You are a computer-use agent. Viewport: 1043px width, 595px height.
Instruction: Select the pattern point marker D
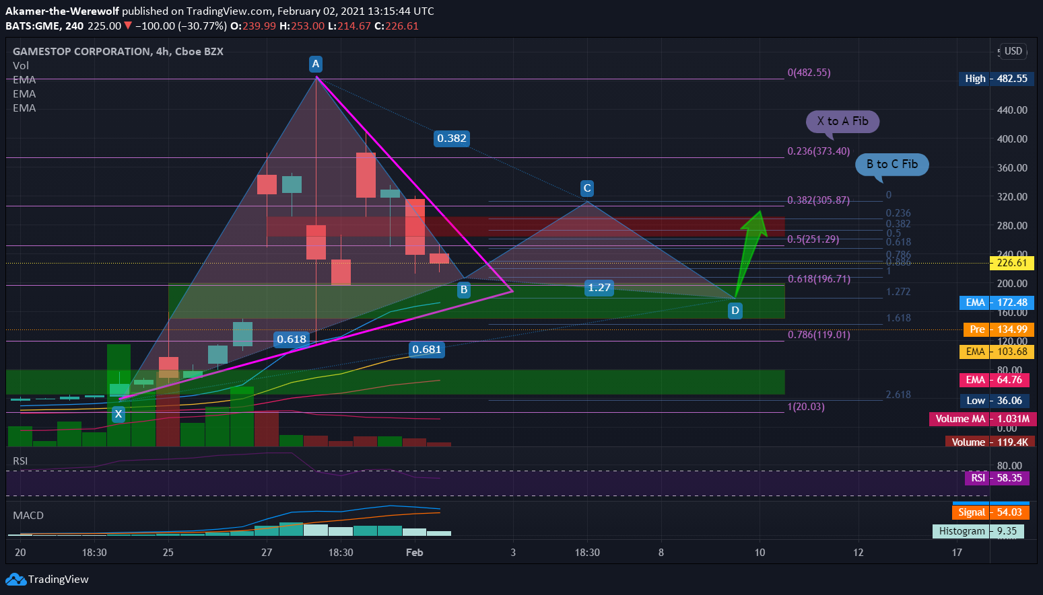(x=735, y=310)
